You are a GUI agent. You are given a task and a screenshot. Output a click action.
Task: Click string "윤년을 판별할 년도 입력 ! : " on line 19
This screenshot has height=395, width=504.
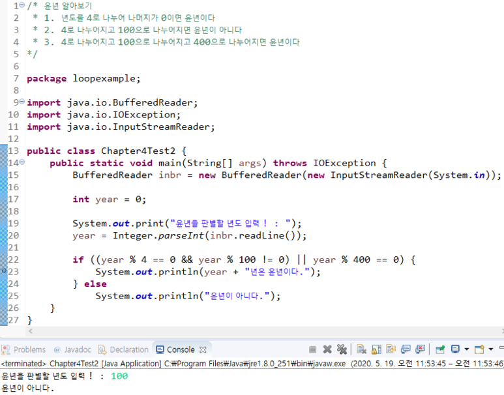click(x=230, y=224)
